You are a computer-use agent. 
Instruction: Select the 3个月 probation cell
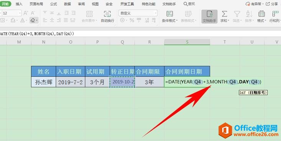(97, 82)
